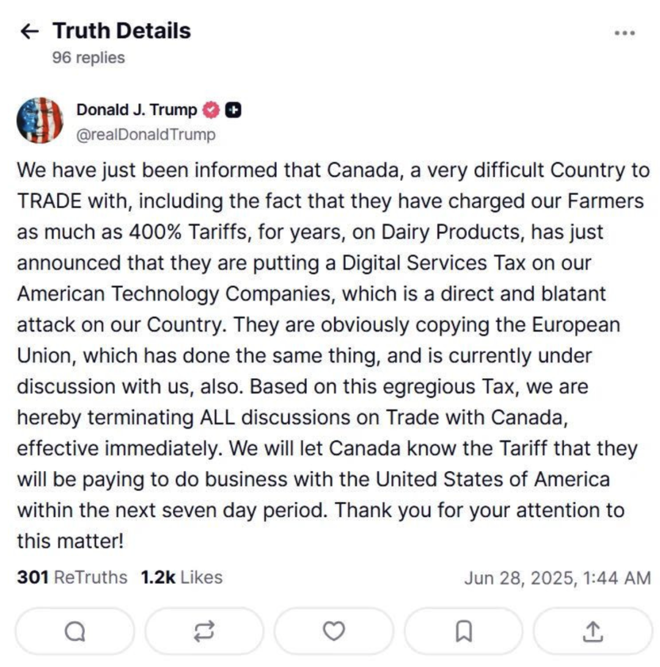Visit the @realDonaldTrump handle link
This screenshot has height=667, width=660.
(x=146, y=134)
